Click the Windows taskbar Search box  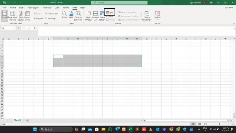(x=56, y=129)
